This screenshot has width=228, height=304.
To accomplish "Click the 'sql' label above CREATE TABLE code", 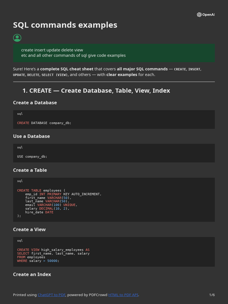I will 20,181.
